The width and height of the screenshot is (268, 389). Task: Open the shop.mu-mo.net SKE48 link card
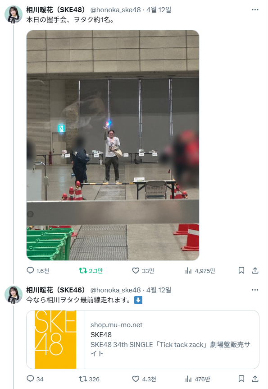click(143, 339)
